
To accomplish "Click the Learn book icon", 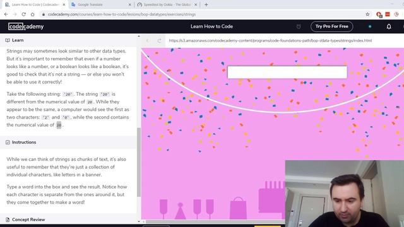I will click(x=8, y=40).
